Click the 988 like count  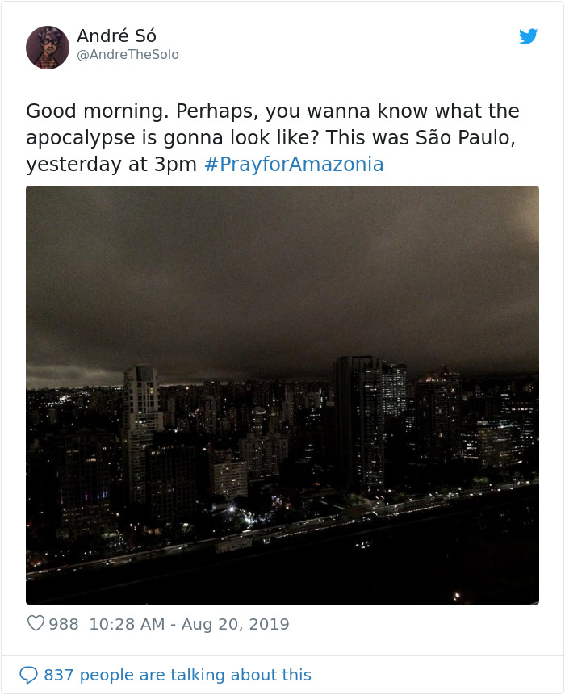(x=62, y=623)
